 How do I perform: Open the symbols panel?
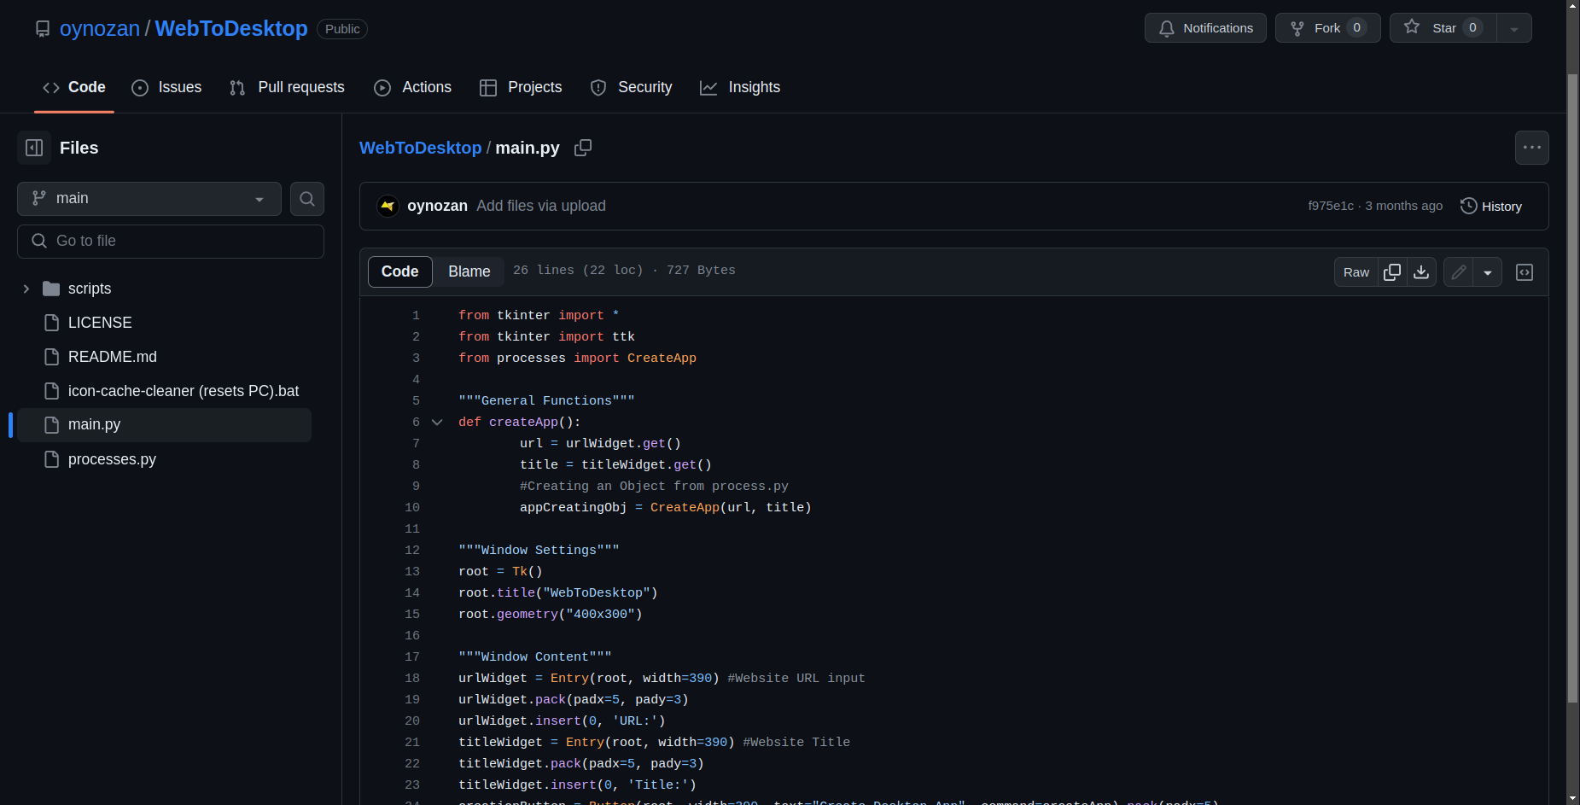click(x=1525, y=272)
